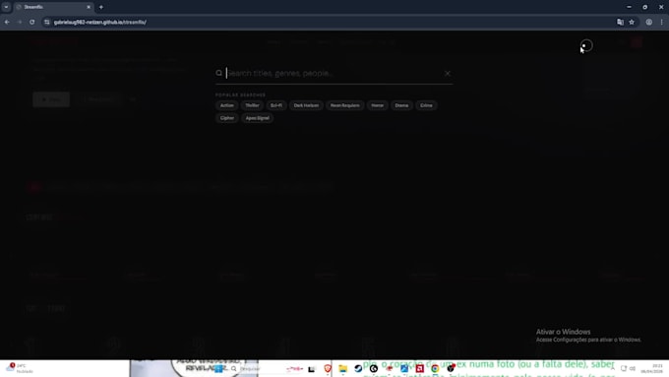Select the Action popular search chip
669x377 pixels.
tap(226, 105)
